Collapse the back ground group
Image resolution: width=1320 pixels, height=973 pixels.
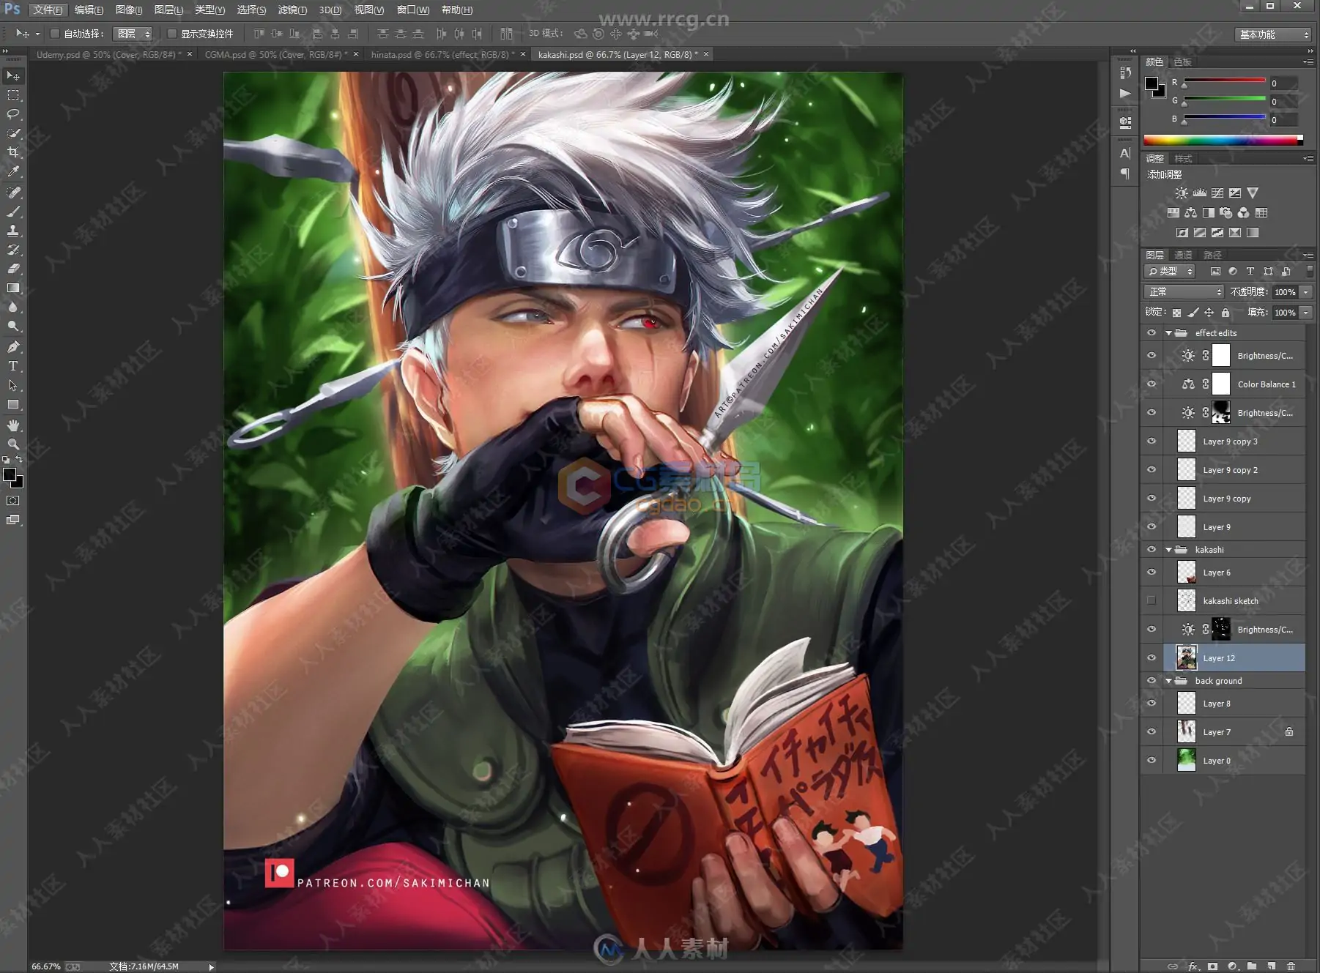[x=1168, y=681]
